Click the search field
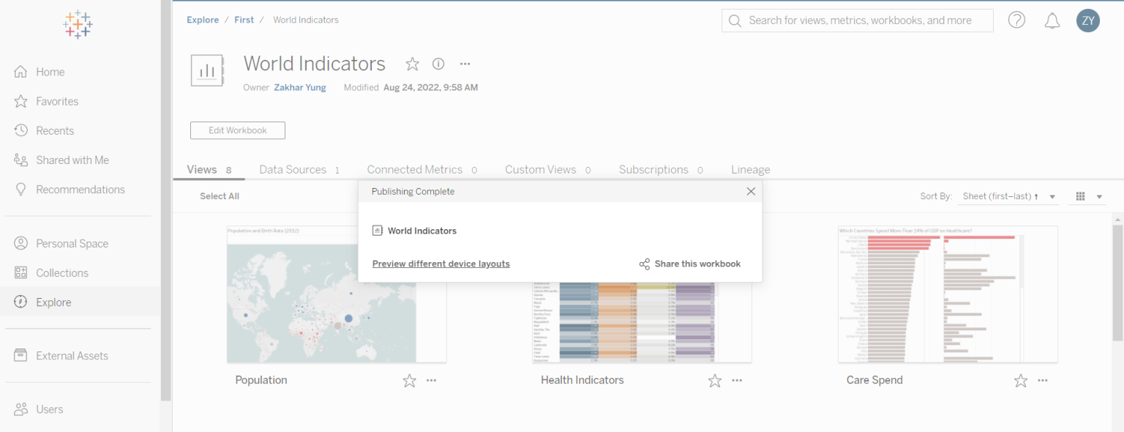 856,20
